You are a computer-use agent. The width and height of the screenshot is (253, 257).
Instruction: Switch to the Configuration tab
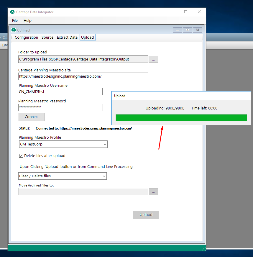click(x=26, y=37)
